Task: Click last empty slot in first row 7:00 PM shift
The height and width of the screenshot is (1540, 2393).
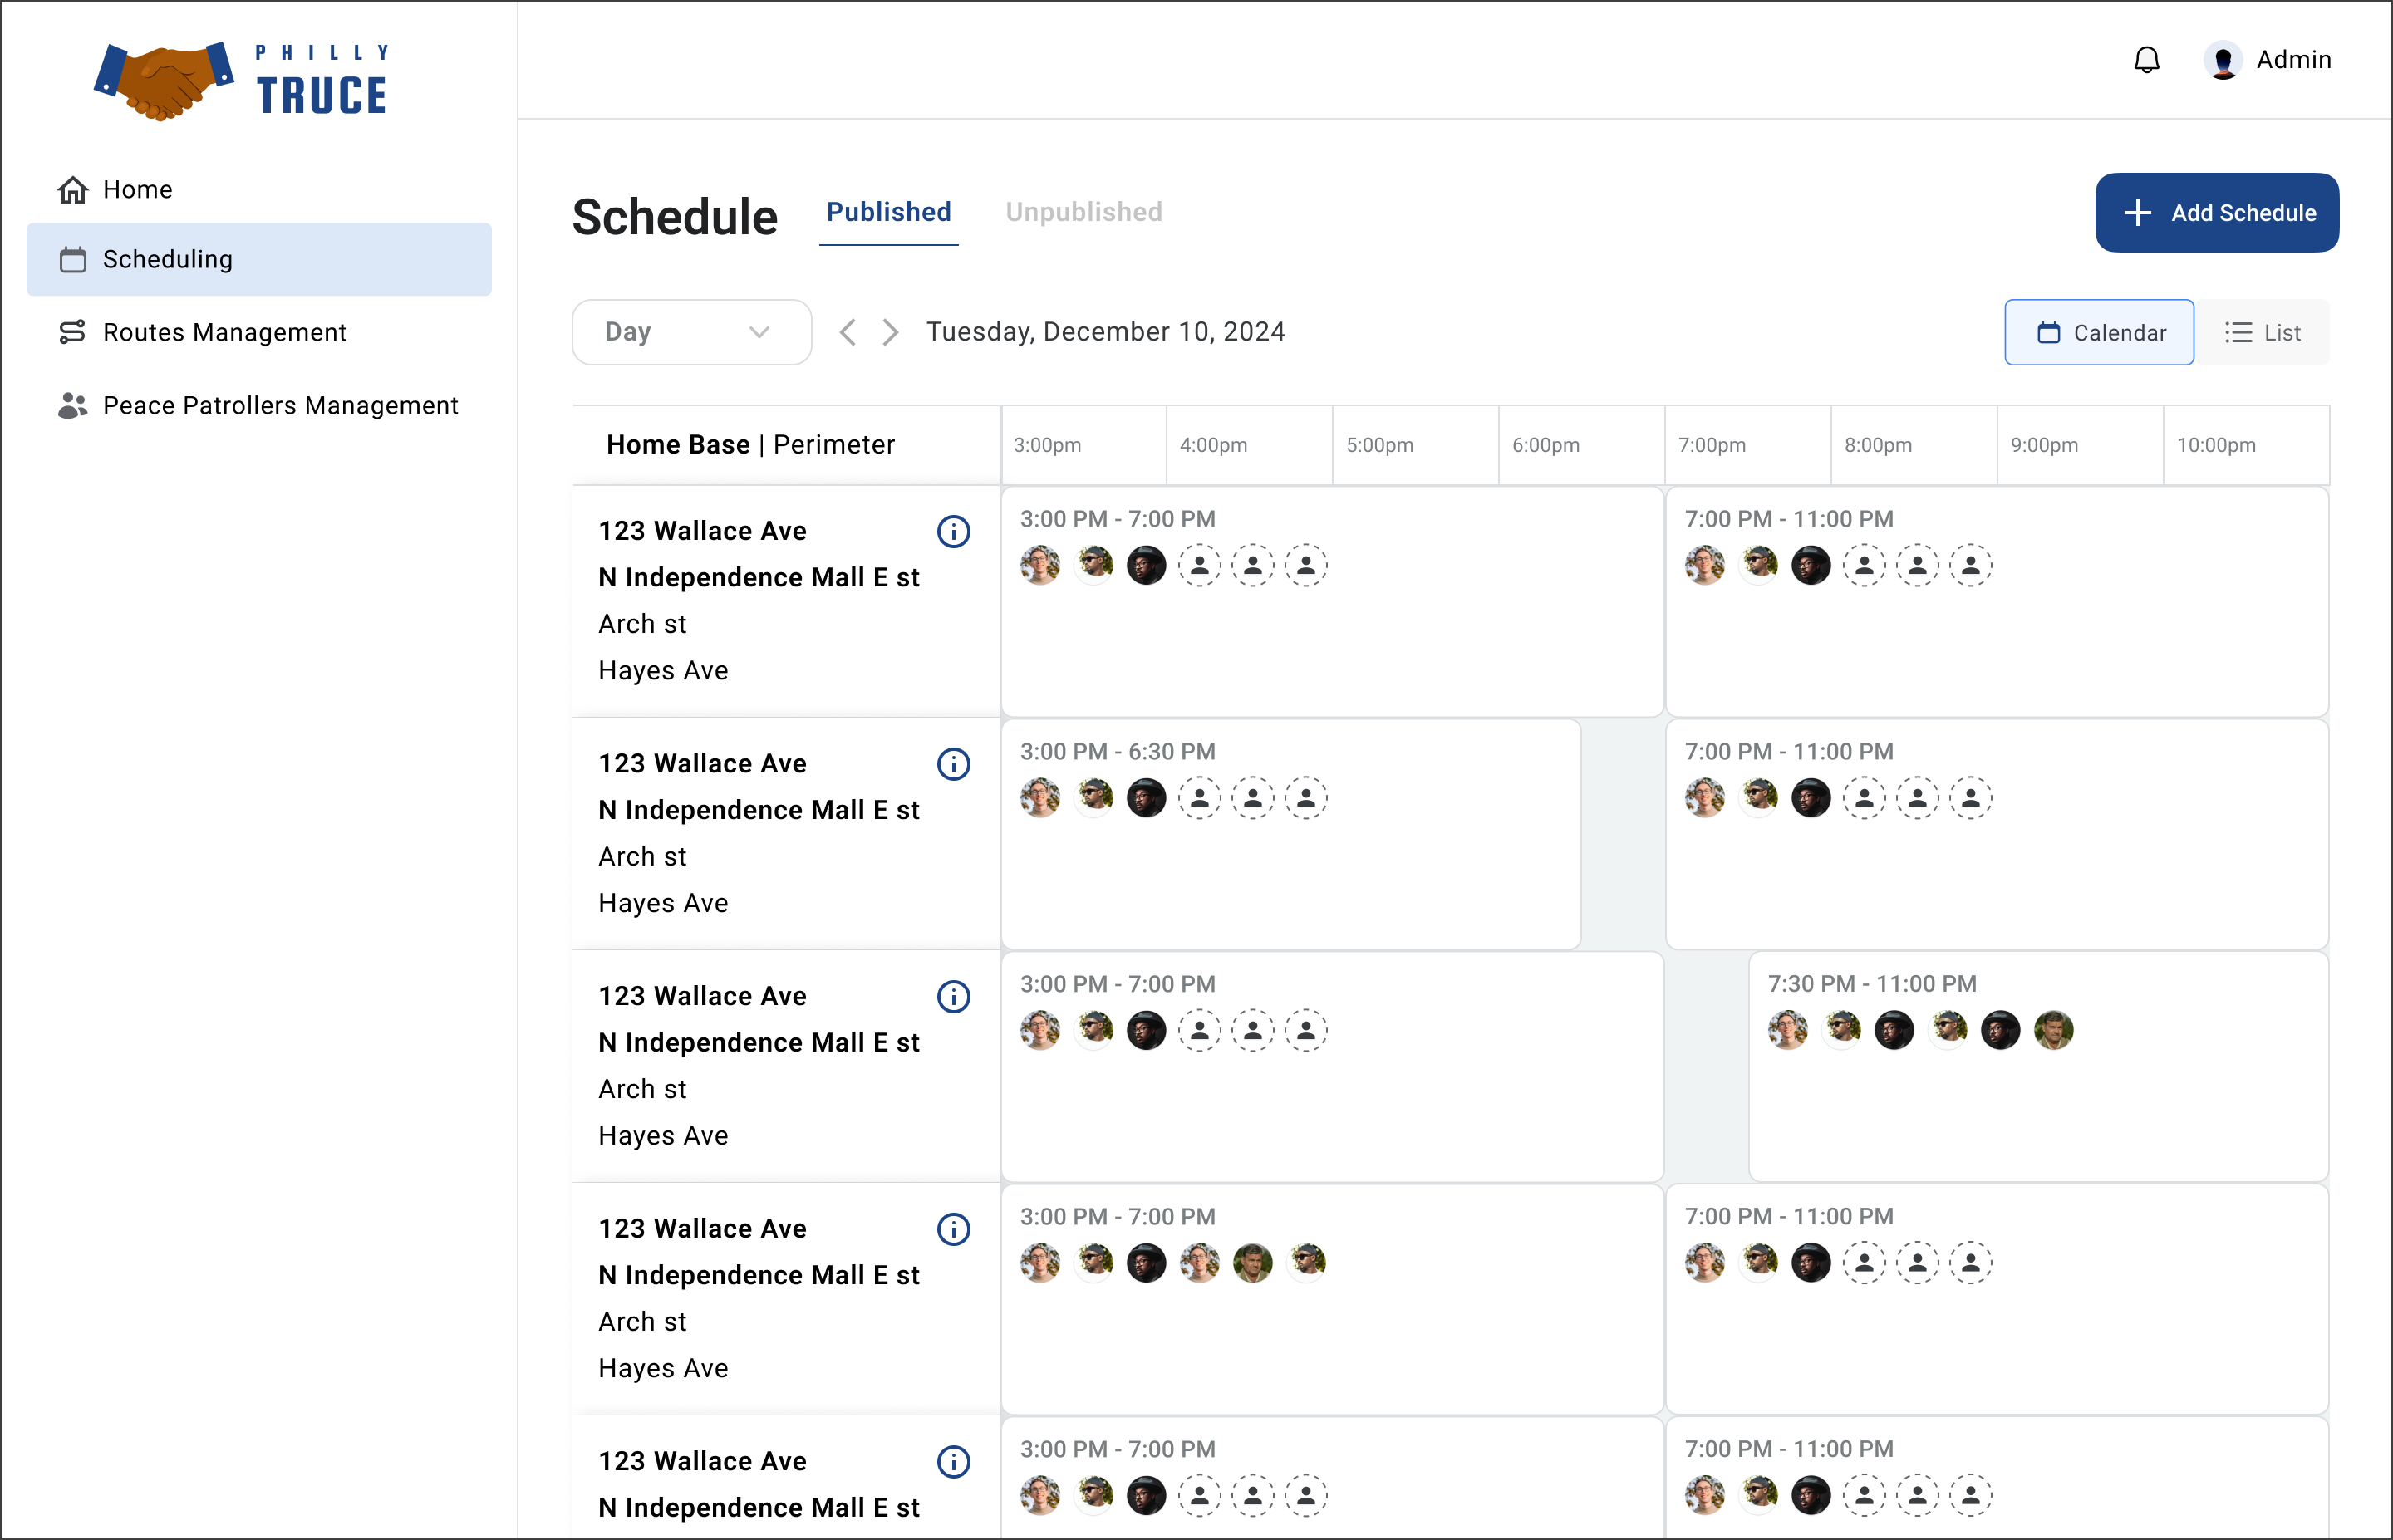Action: pos(1970,565)
